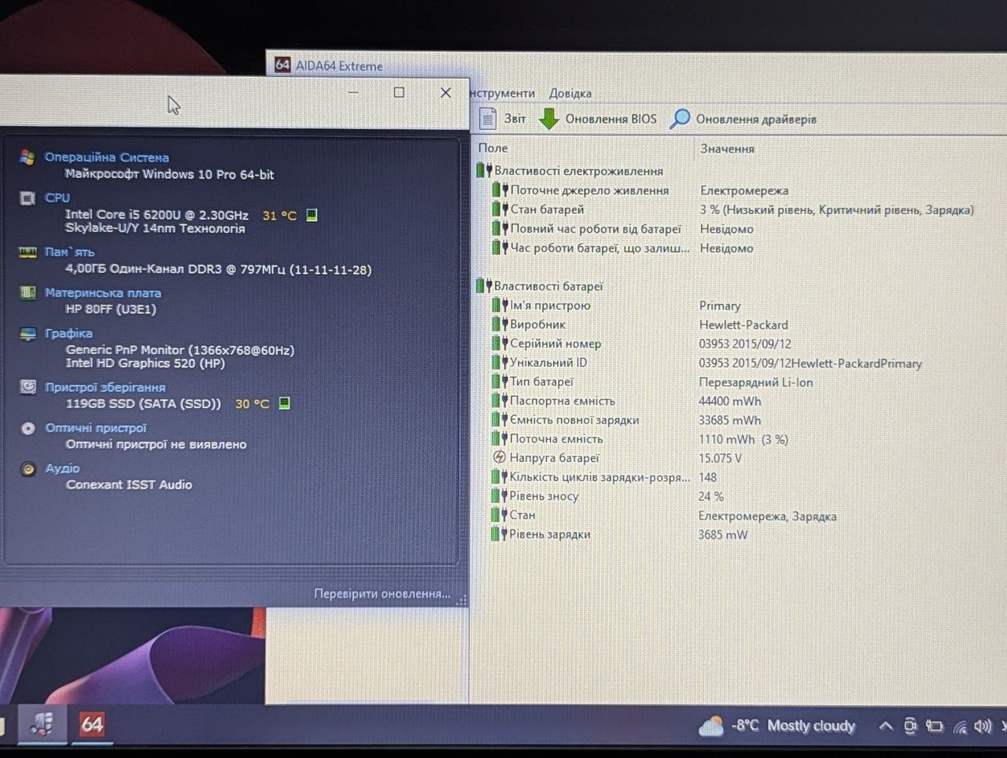This screenshot has height=758, width=1007.
Task: Click the Оновлення драйверів magnifier icon
Action: tap(680, 119)
